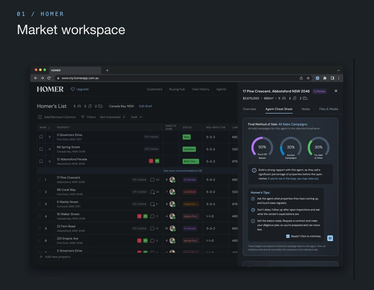The image size is (374, 290).
Task: Click the 20% Auction Campaigns gauge
Action: pos(290,148)
